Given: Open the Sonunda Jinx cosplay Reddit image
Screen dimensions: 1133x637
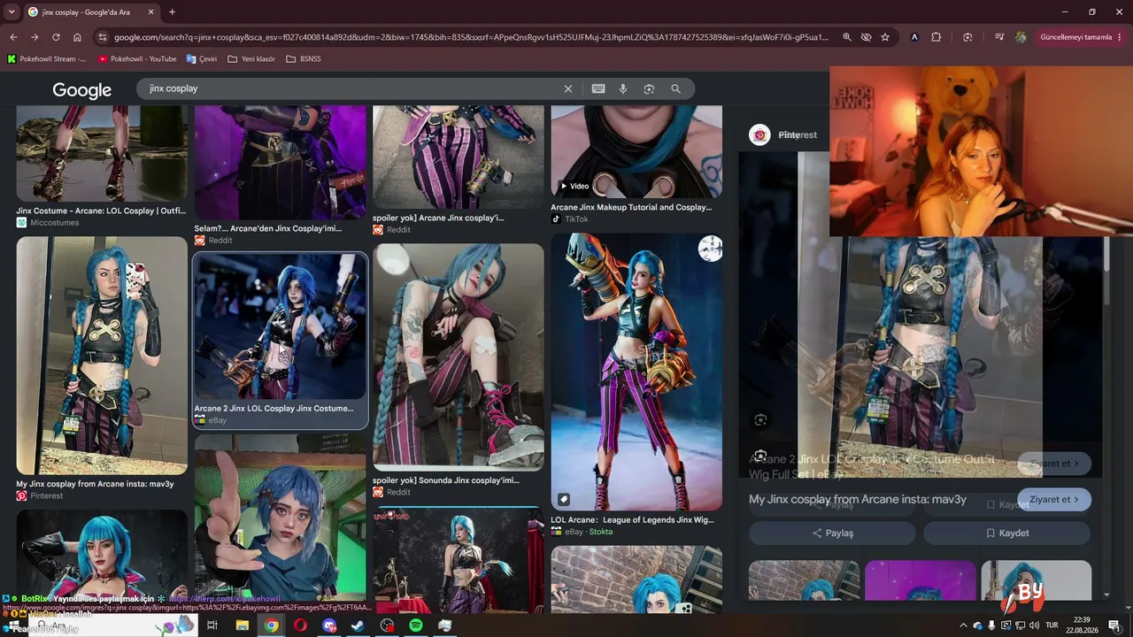Looking at the screenshot, I should coord(459,357).
